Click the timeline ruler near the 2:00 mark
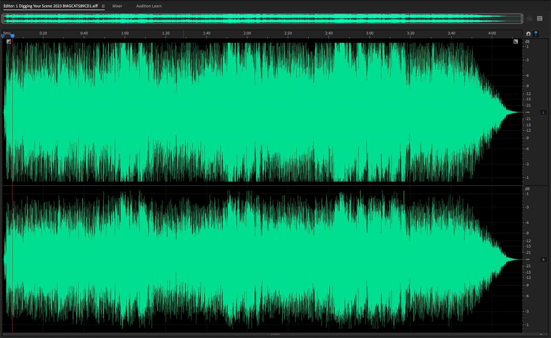 point(247,33)
